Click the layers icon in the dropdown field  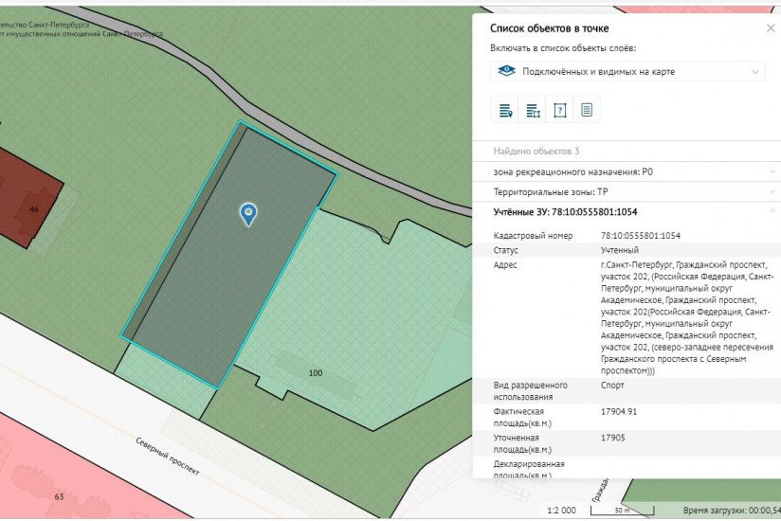point(507,71)
